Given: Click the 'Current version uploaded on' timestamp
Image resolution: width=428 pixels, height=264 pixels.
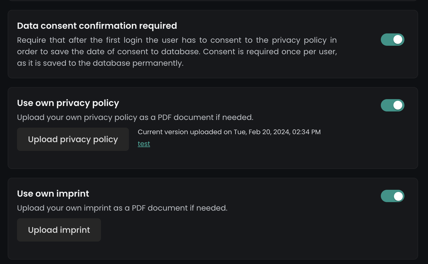Looking at the screenshot, I should click(x=229, y=132).
